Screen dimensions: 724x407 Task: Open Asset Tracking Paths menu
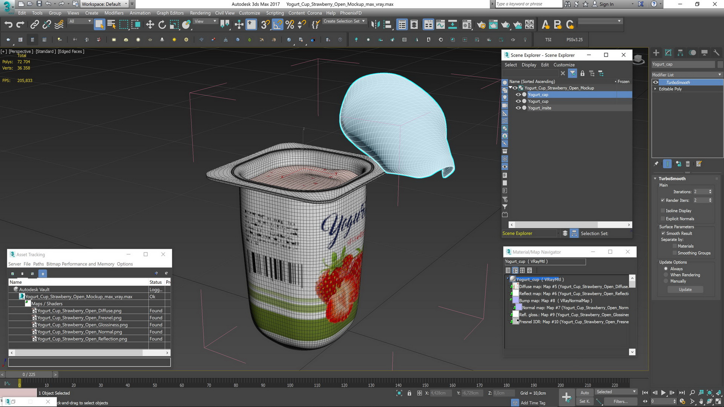38,264
